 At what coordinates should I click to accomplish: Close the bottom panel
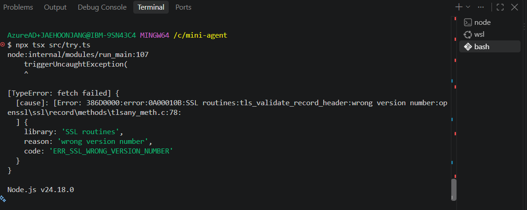pos(515,7)
